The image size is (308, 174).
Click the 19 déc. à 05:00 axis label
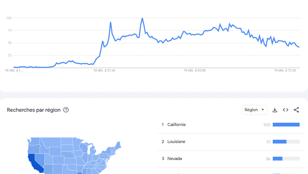(195, 70)
